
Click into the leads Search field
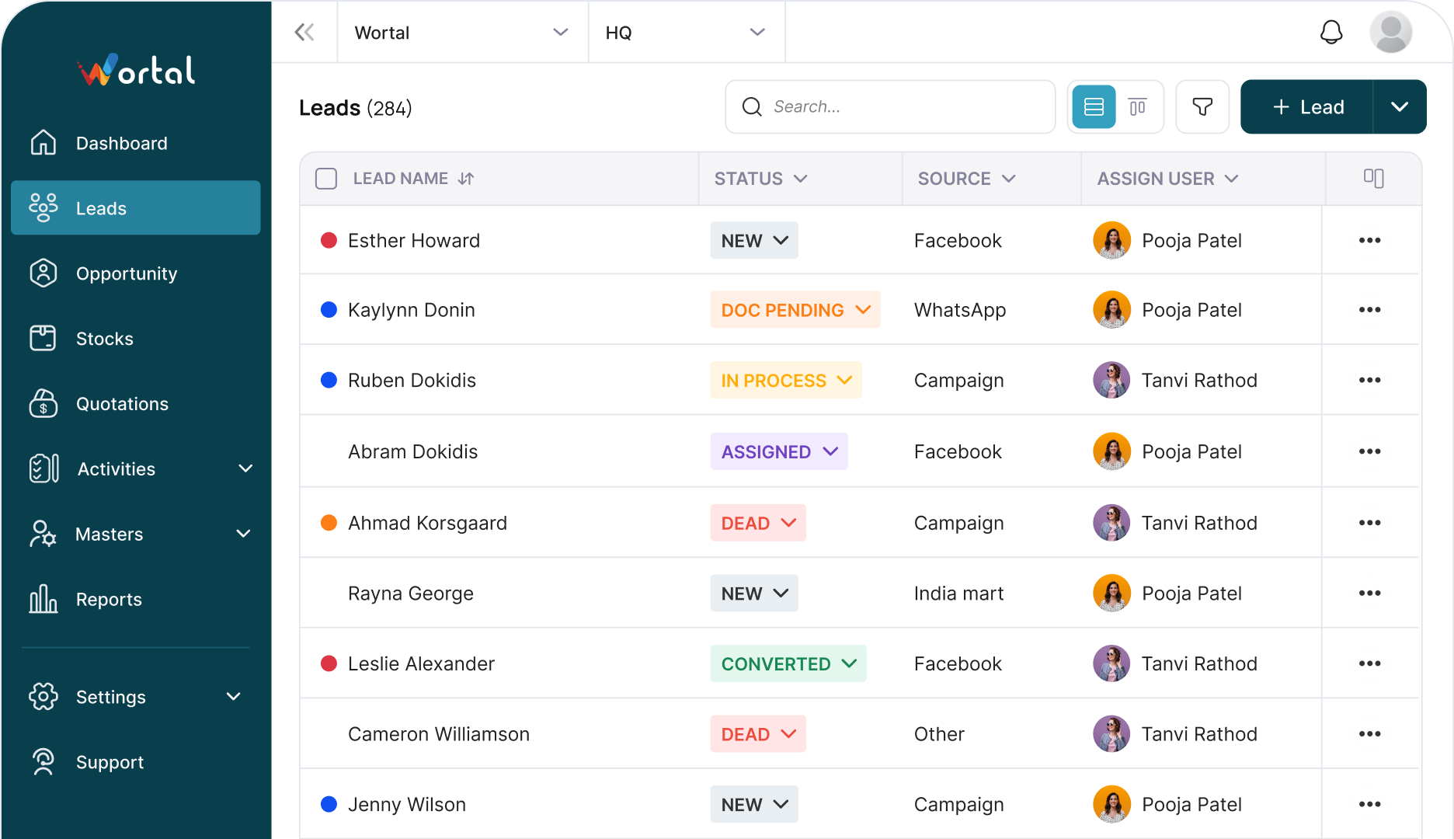click(x=901, y=106)
